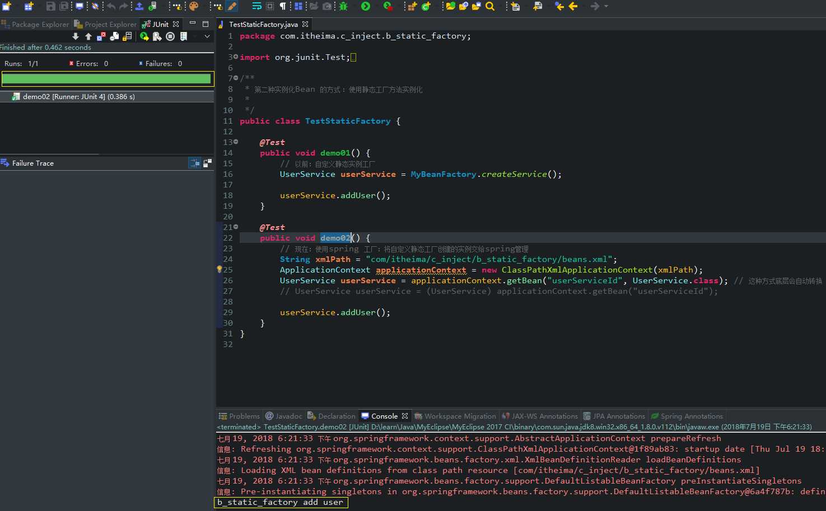Switch to the Project Explorer tab

106,24
